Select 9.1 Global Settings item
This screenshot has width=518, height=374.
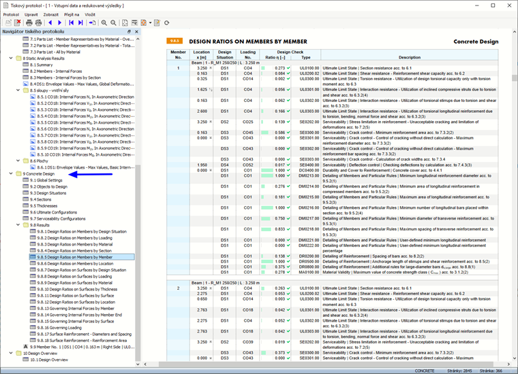tap(46, 180)
